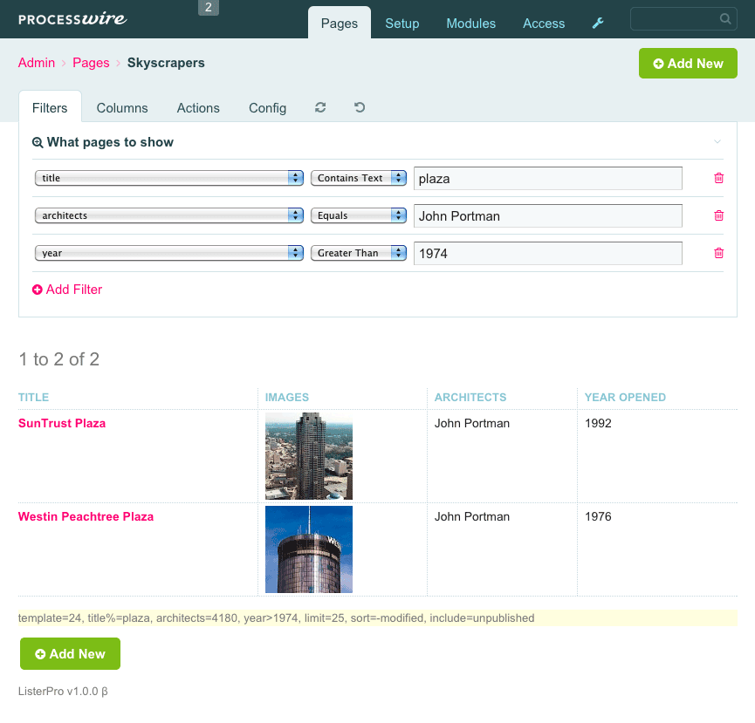The height and width of the screenshot is (723, 755).
Task: Switch to the Actions tab
Action: [x=198, y=108]
